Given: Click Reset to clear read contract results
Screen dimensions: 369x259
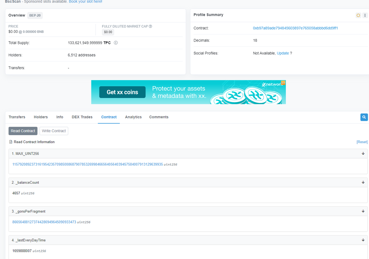Looking at the screenshot, I should pos(362,142).
